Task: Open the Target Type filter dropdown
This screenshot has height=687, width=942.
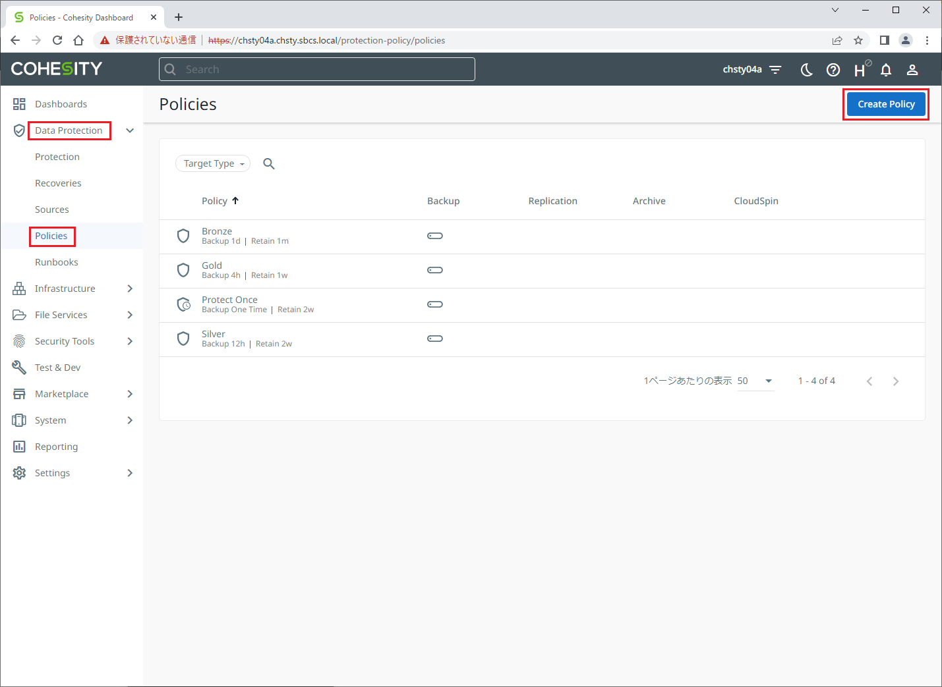Action: pos(213,163)
